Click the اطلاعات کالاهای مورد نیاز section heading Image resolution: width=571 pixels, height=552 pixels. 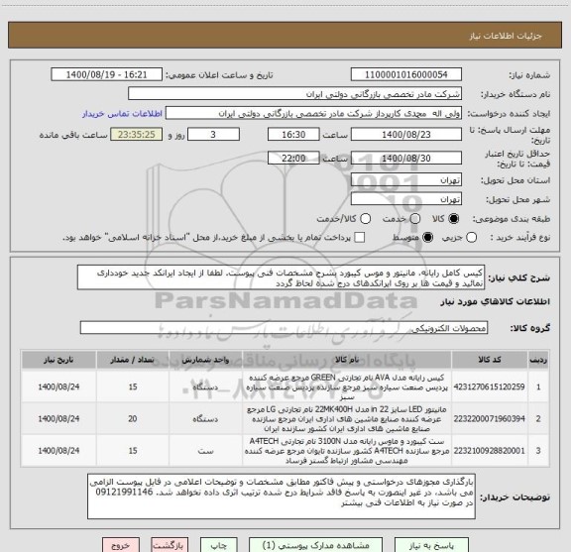[496, 302]
